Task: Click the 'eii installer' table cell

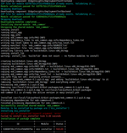Action: [x=44, y=129]
